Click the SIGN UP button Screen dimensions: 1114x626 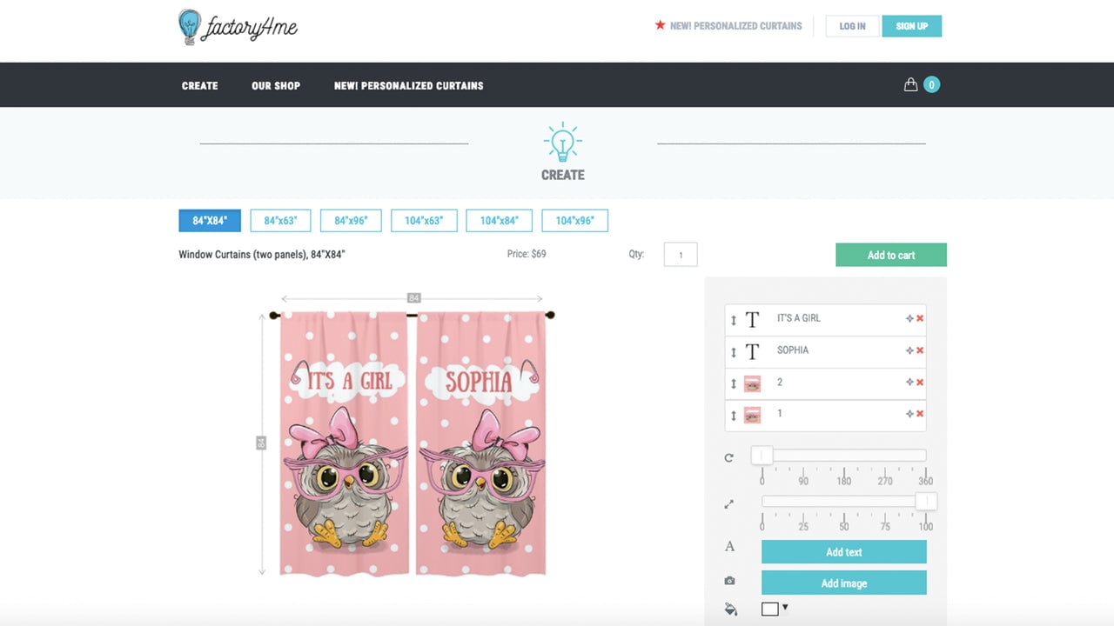coord(911,26)
